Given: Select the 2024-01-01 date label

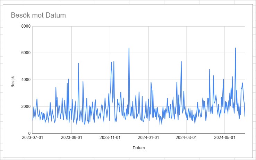Looking at the screenshot, I should 148,137.
